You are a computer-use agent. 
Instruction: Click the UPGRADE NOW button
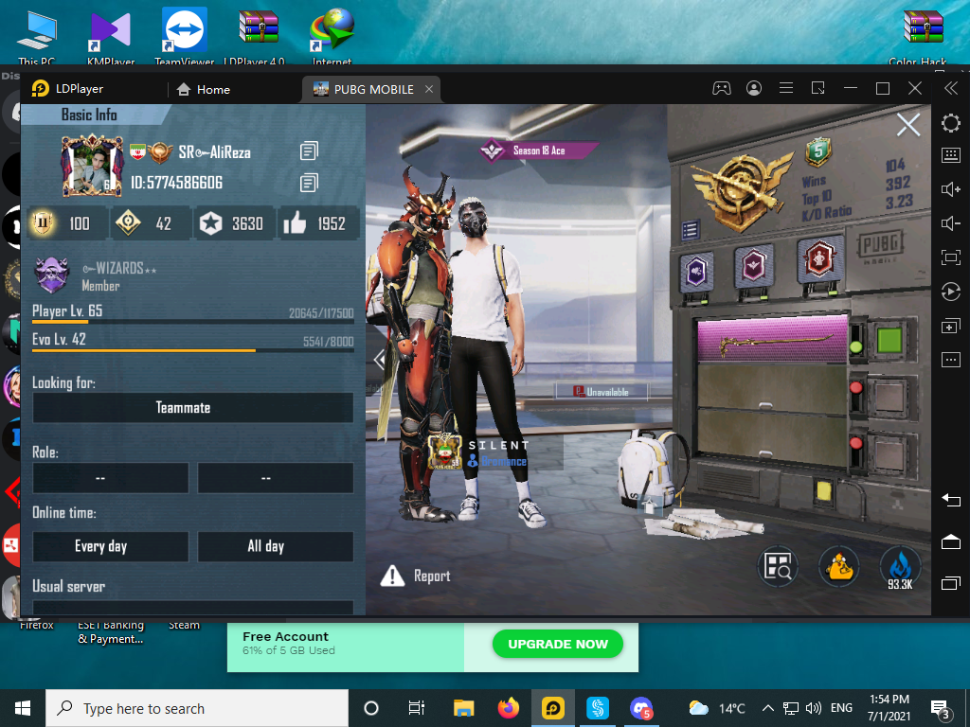click(x=557, y=644)
